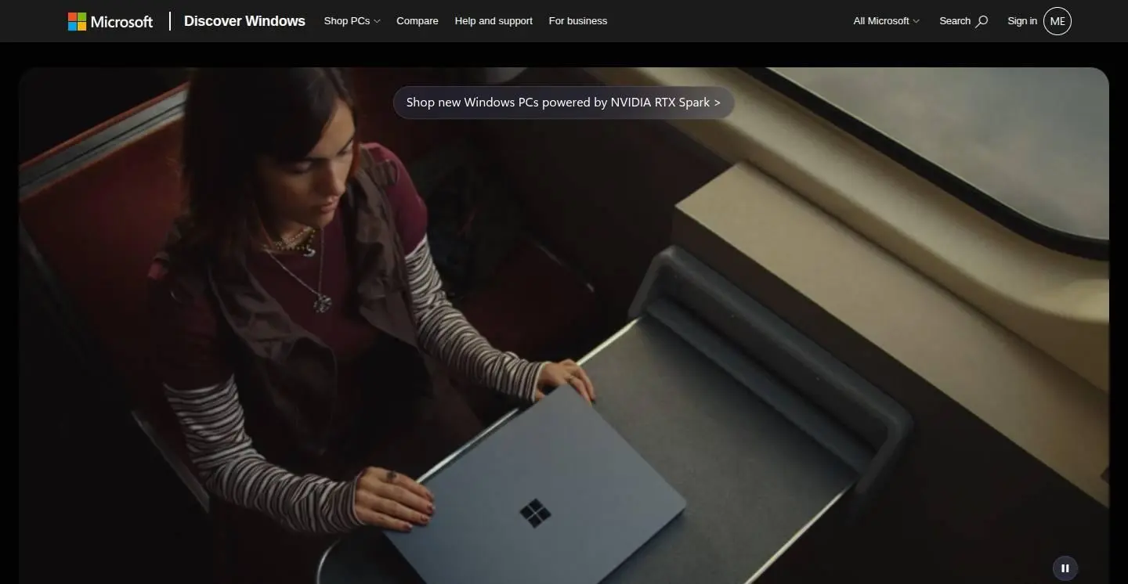1128x584 pixels.
Task: Click the All Microsoft chevron arrow
Action: pos(916,21)
